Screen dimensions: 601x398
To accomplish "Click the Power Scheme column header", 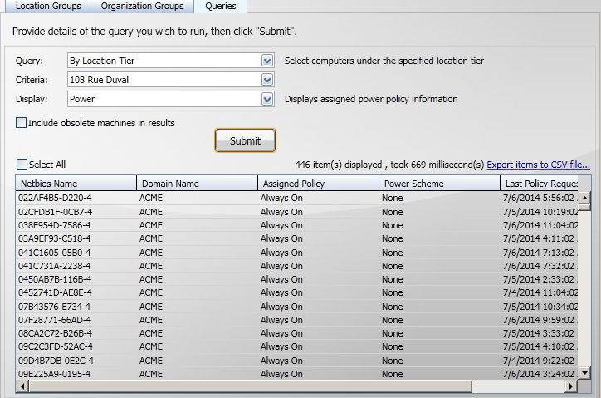I will coord(437,184).
